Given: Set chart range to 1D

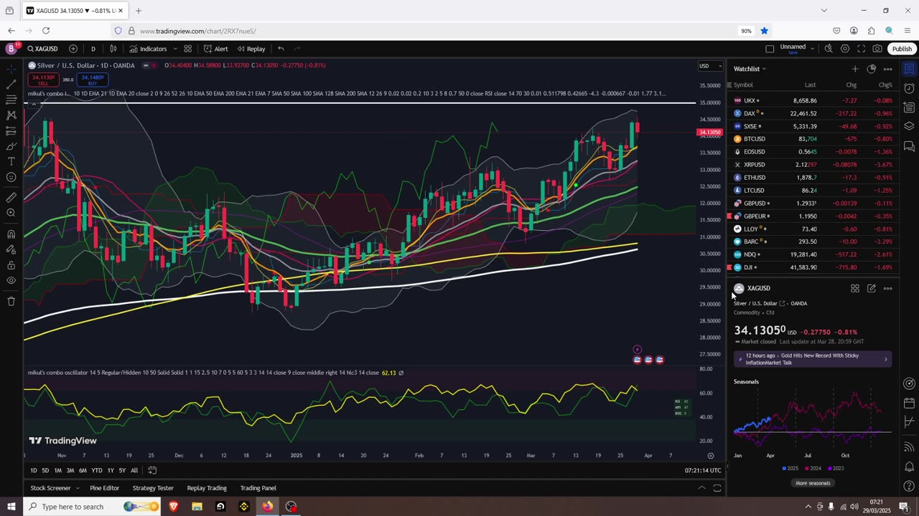Looking at the screenshot, I should coord(34,470).
